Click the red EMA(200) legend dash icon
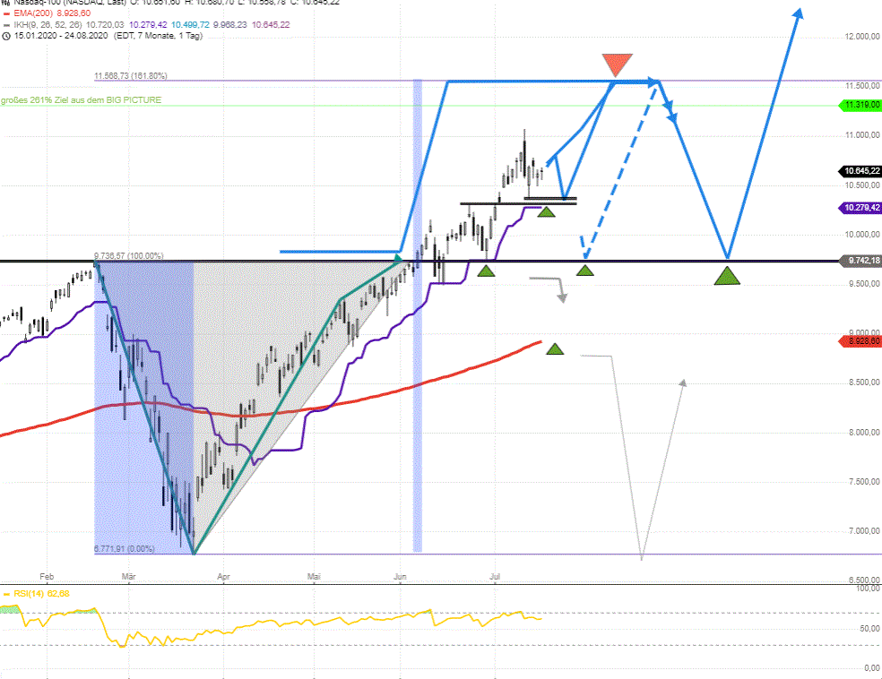This screenshot has height=679, width=882. 6,13
